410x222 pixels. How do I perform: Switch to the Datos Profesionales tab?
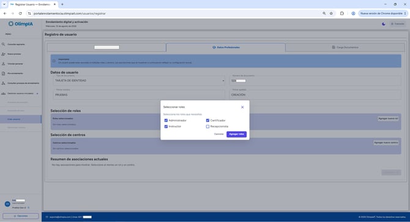pos(226,47)
